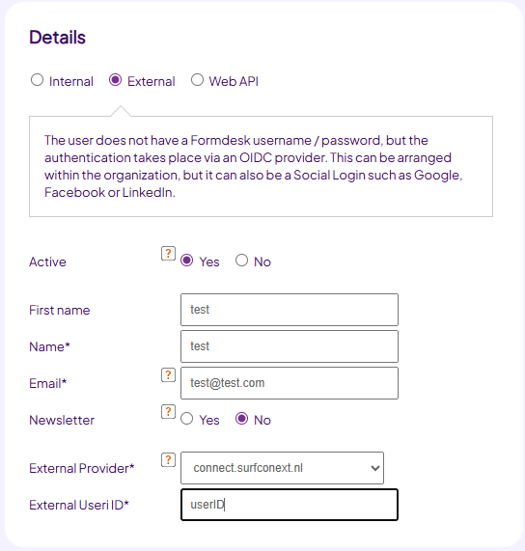Image resolution: width=525 pixels, height=551 pixels.
Task: Focus the Name input field
Action: (x=290, y=346)
